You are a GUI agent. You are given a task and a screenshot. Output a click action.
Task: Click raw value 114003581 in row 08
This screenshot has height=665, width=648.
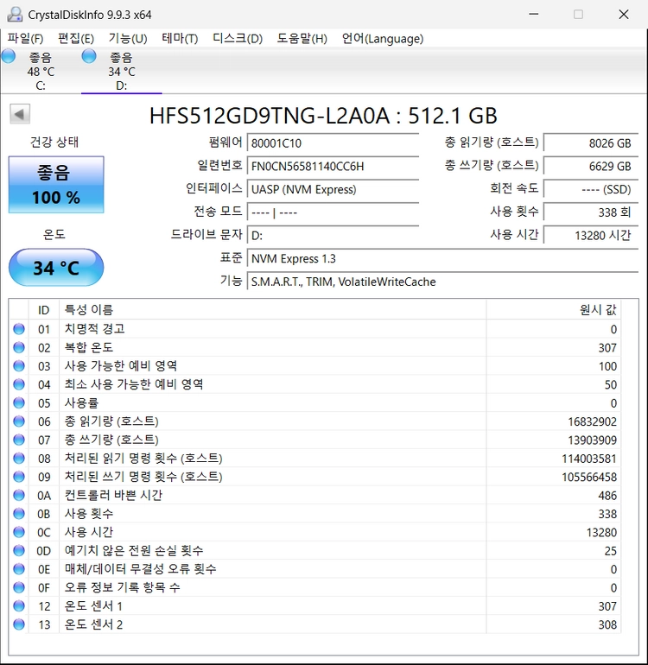point(589,459)
